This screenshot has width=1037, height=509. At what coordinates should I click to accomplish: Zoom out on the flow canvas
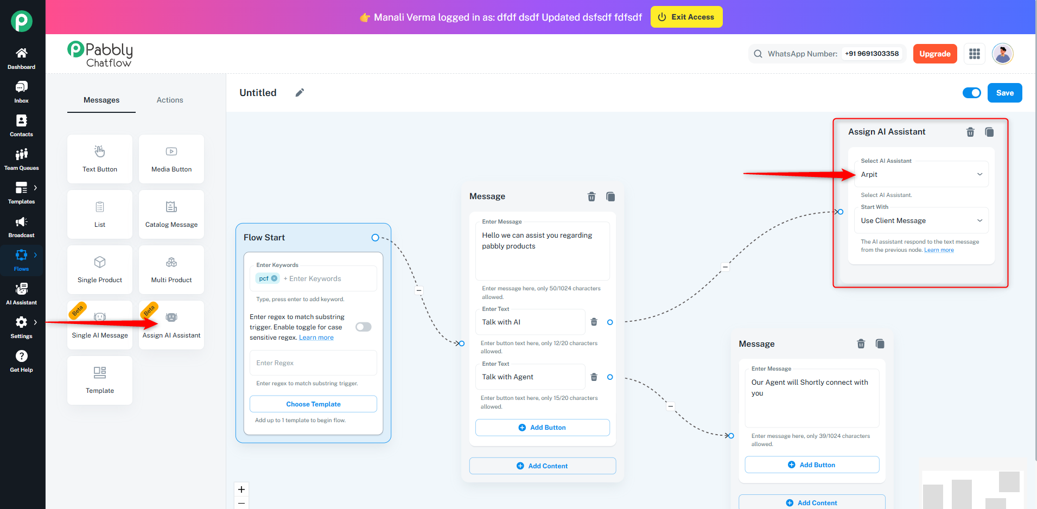(x=241, y=503)
